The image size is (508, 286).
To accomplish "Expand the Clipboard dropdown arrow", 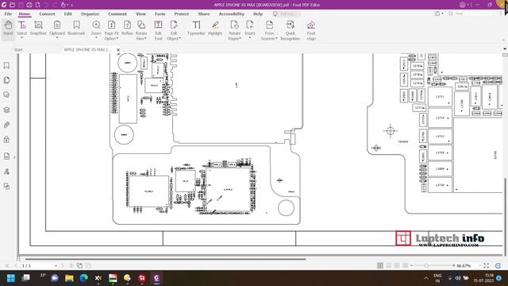I will 57,38.
